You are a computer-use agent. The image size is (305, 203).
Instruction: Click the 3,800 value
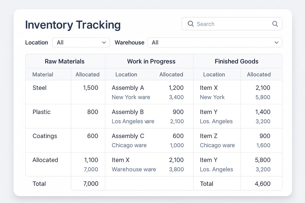(176, 169)
